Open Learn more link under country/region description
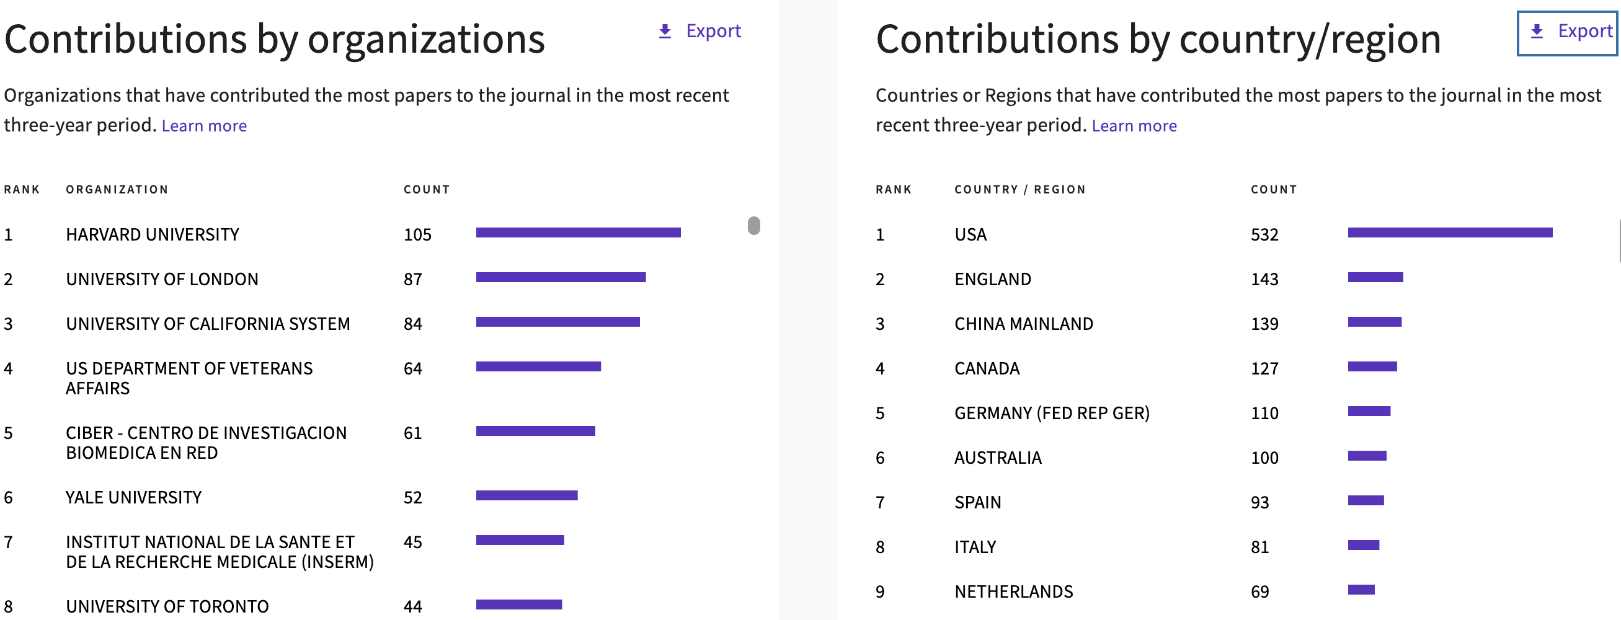1621x620 pixels. point(1134,126)
